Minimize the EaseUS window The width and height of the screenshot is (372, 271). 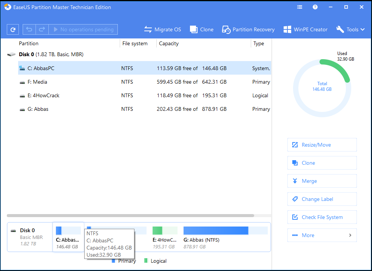[330, 7]
